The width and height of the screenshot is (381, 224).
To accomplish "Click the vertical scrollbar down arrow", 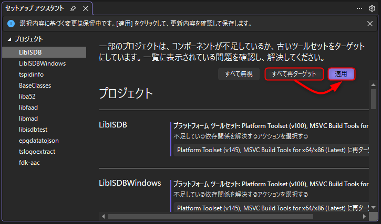I will pyautogui.click(x=373, y=208).
